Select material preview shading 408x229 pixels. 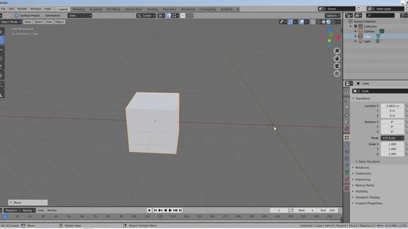pyautogui.click(x=329, y=22)
